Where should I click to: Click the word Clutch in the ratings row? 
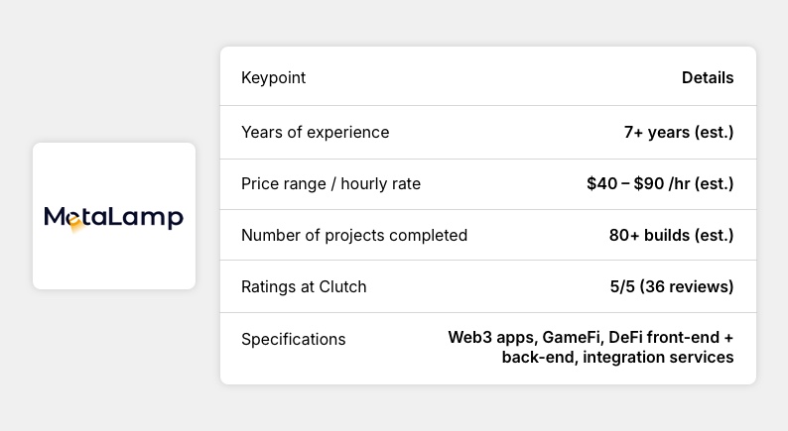pos(342,287)
